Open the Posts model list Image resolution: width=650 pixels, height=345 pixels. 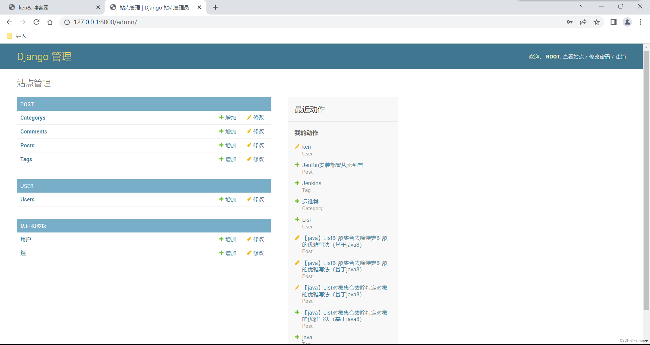(x=27, y=145)
